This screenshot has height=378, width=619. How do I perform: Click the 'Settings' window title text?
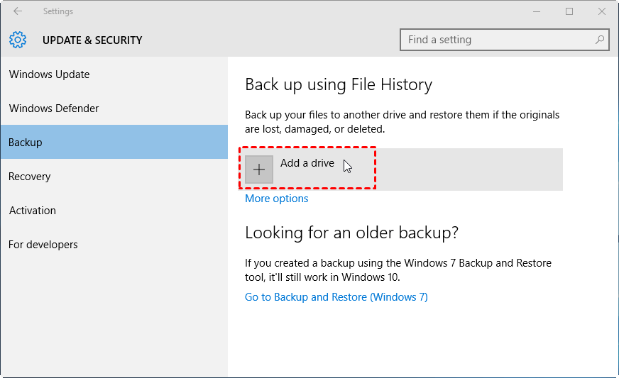tap(57, 11)
